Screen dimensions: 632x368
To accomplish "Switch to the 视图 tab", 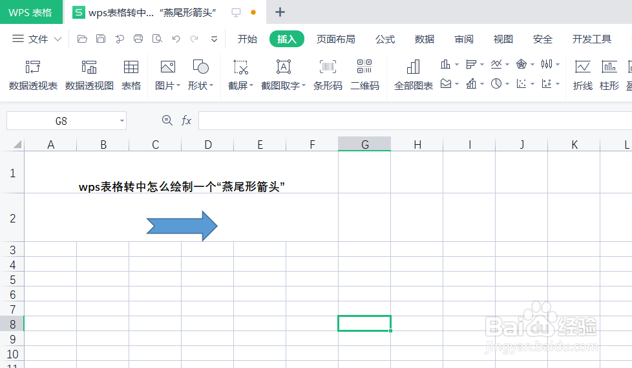I will (x=503, y=39).
